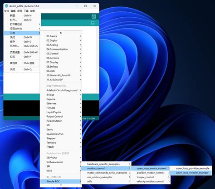215x189 pixels.
Task: Open 08.Strings examples entry
Action: [61, 67]
